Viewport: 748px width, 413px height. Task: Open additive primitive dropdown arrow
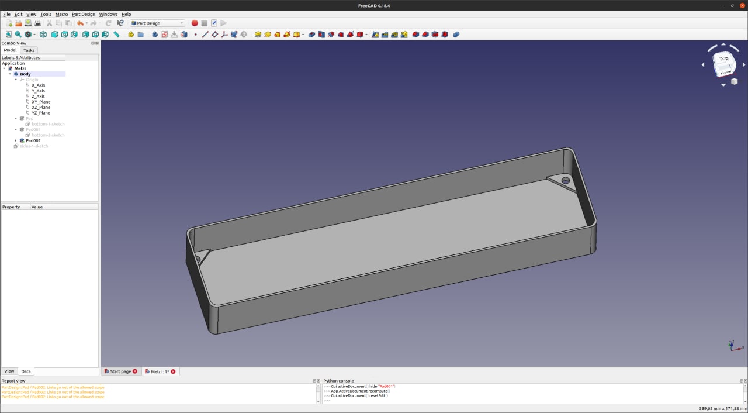click(x=303, y=35)
